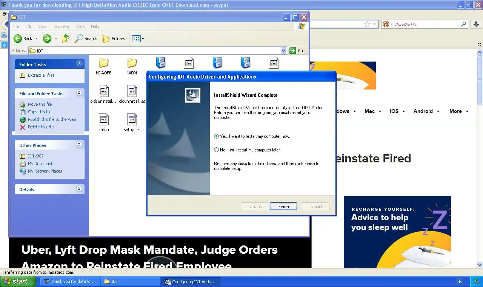Viewport: 483px width, 287px height.
Task: Switch to the IDT folder taskbar item
Action: 131,281
